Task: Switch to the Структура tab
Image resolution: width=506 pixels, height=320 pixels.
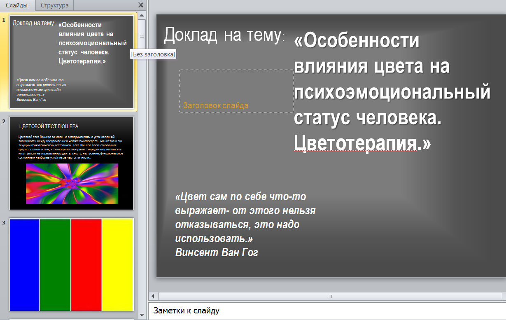Action: pyautogui.click(x=55, y=5)
